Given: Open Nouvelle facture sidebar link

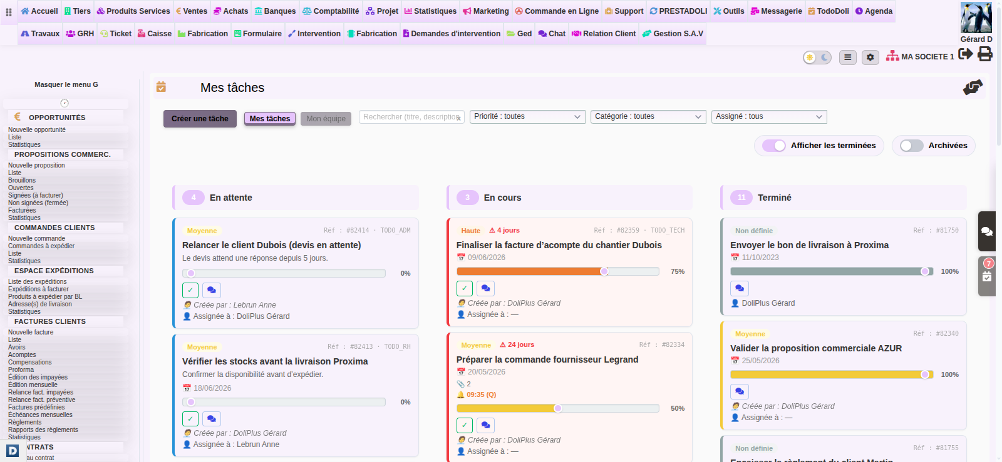Looking at the screenshot, I should [x=31, y=333].
